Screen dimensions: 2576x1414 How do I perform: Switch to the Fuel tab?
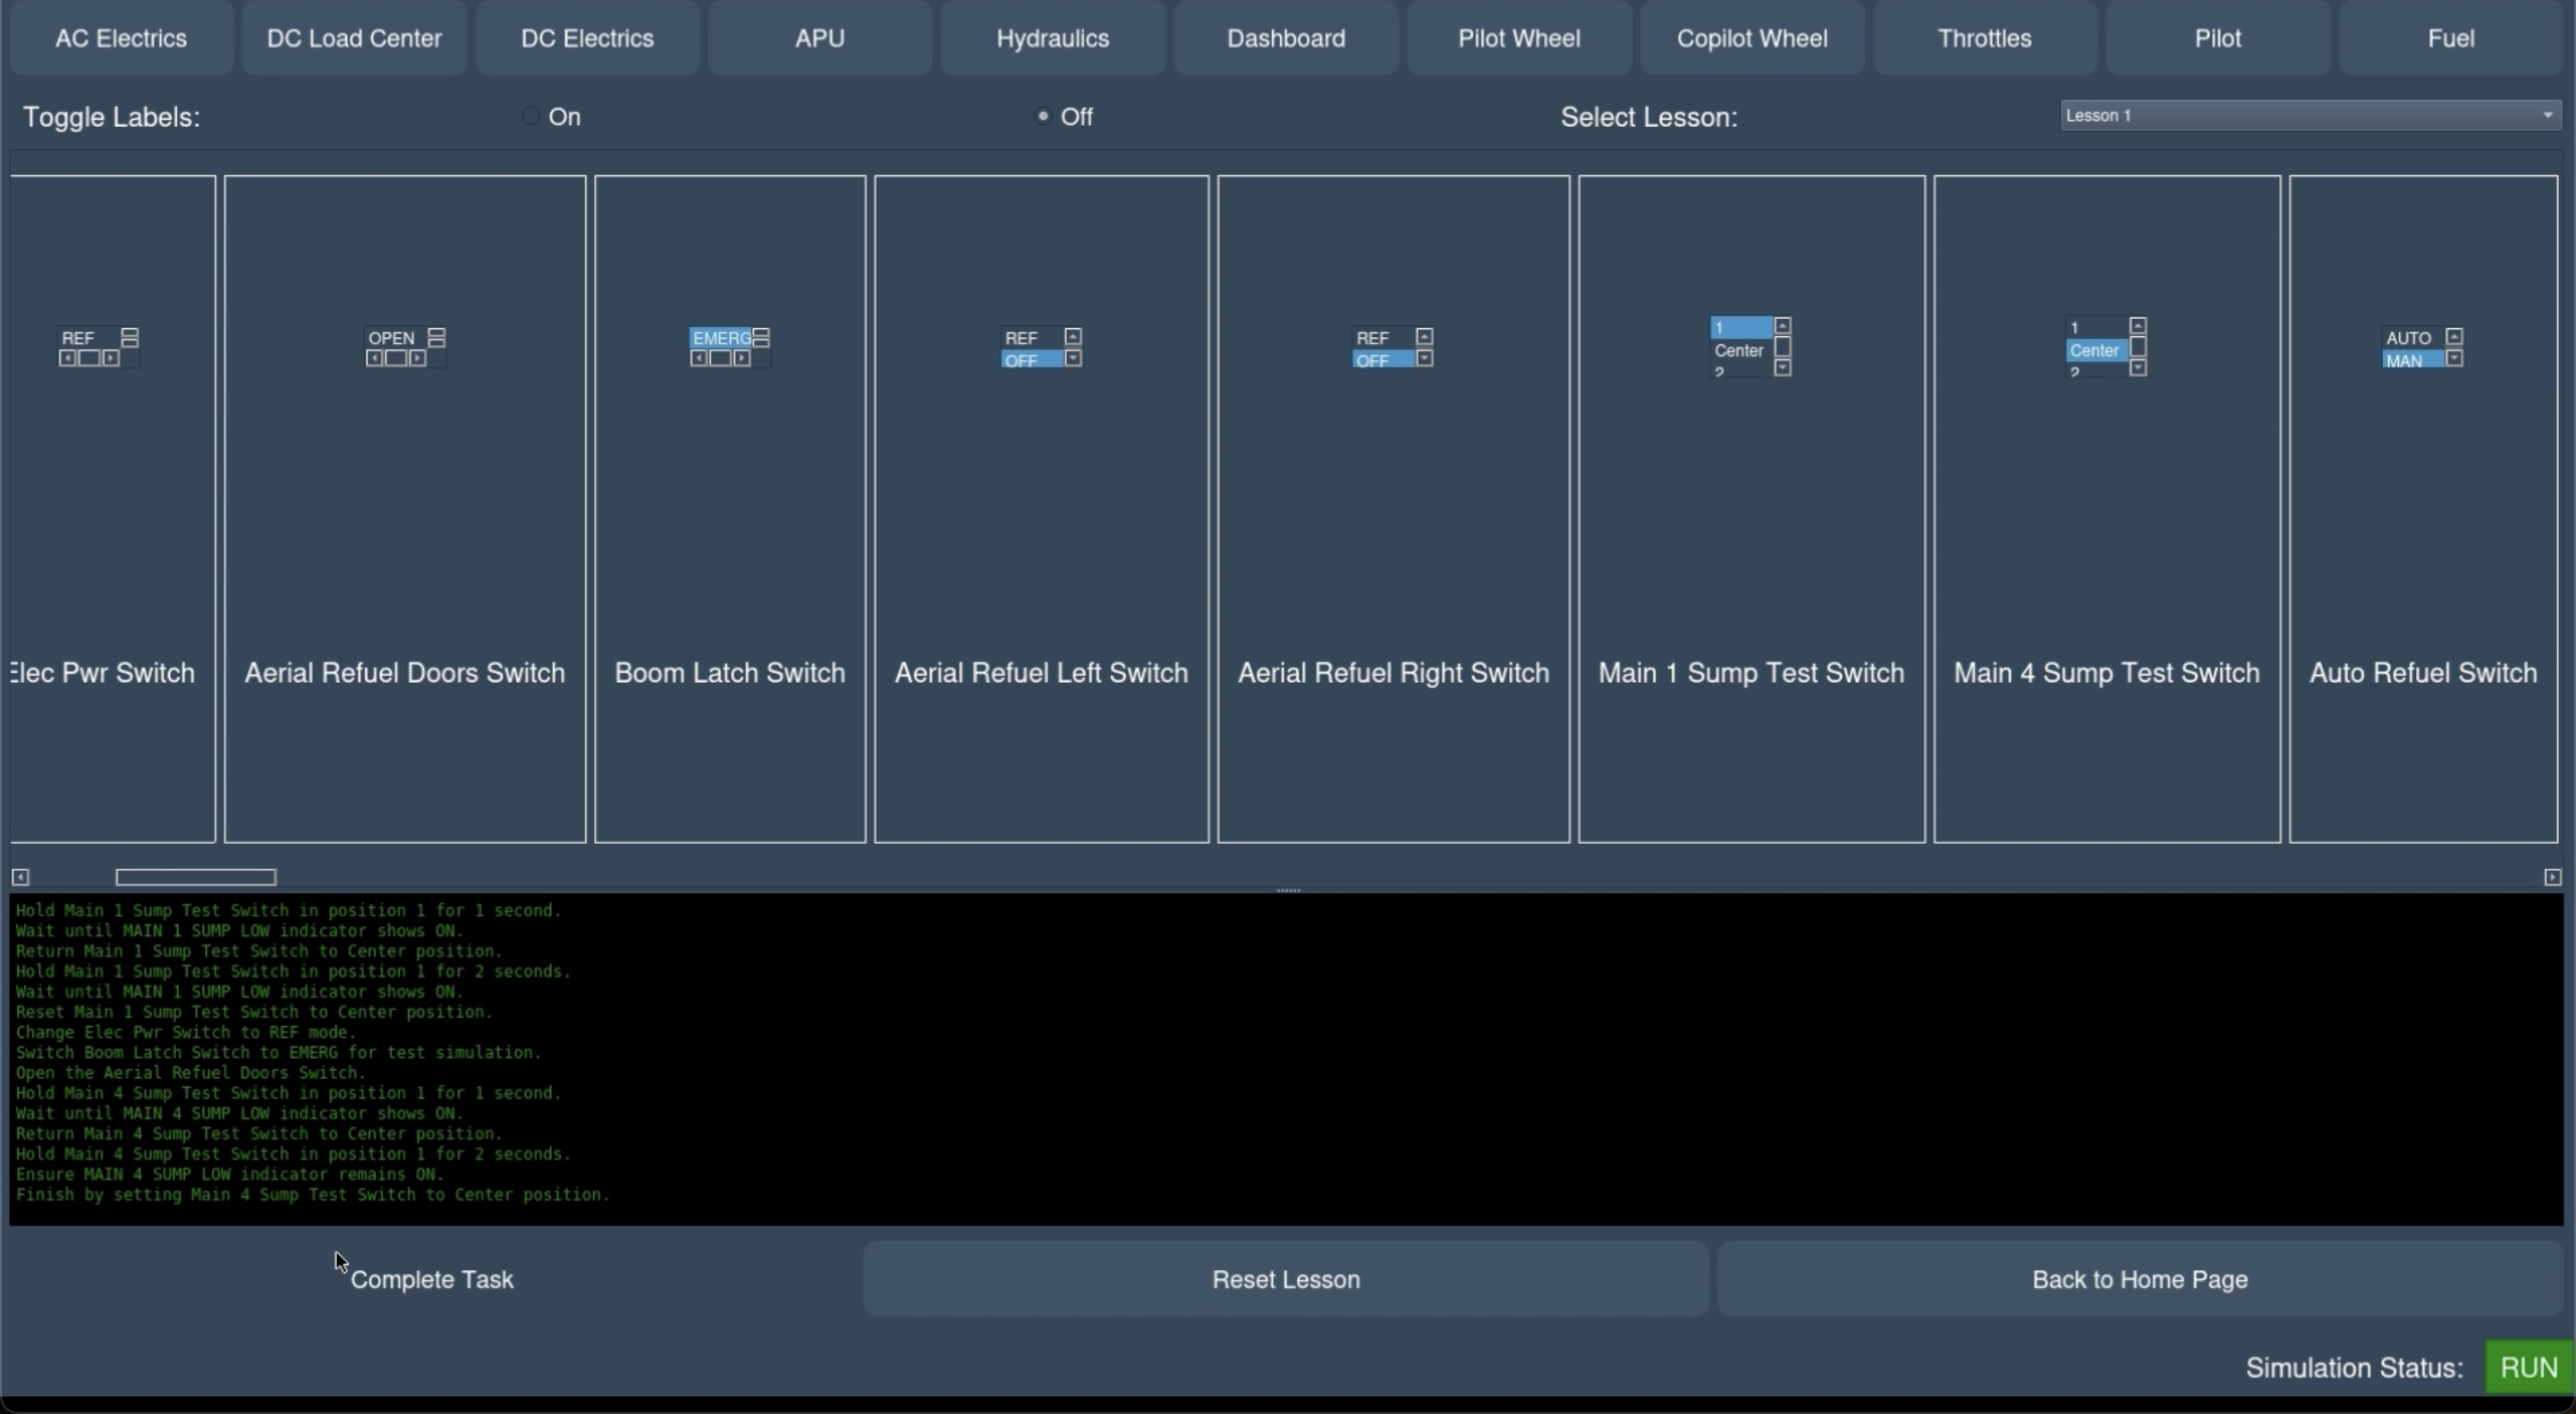coord(2450,39)
